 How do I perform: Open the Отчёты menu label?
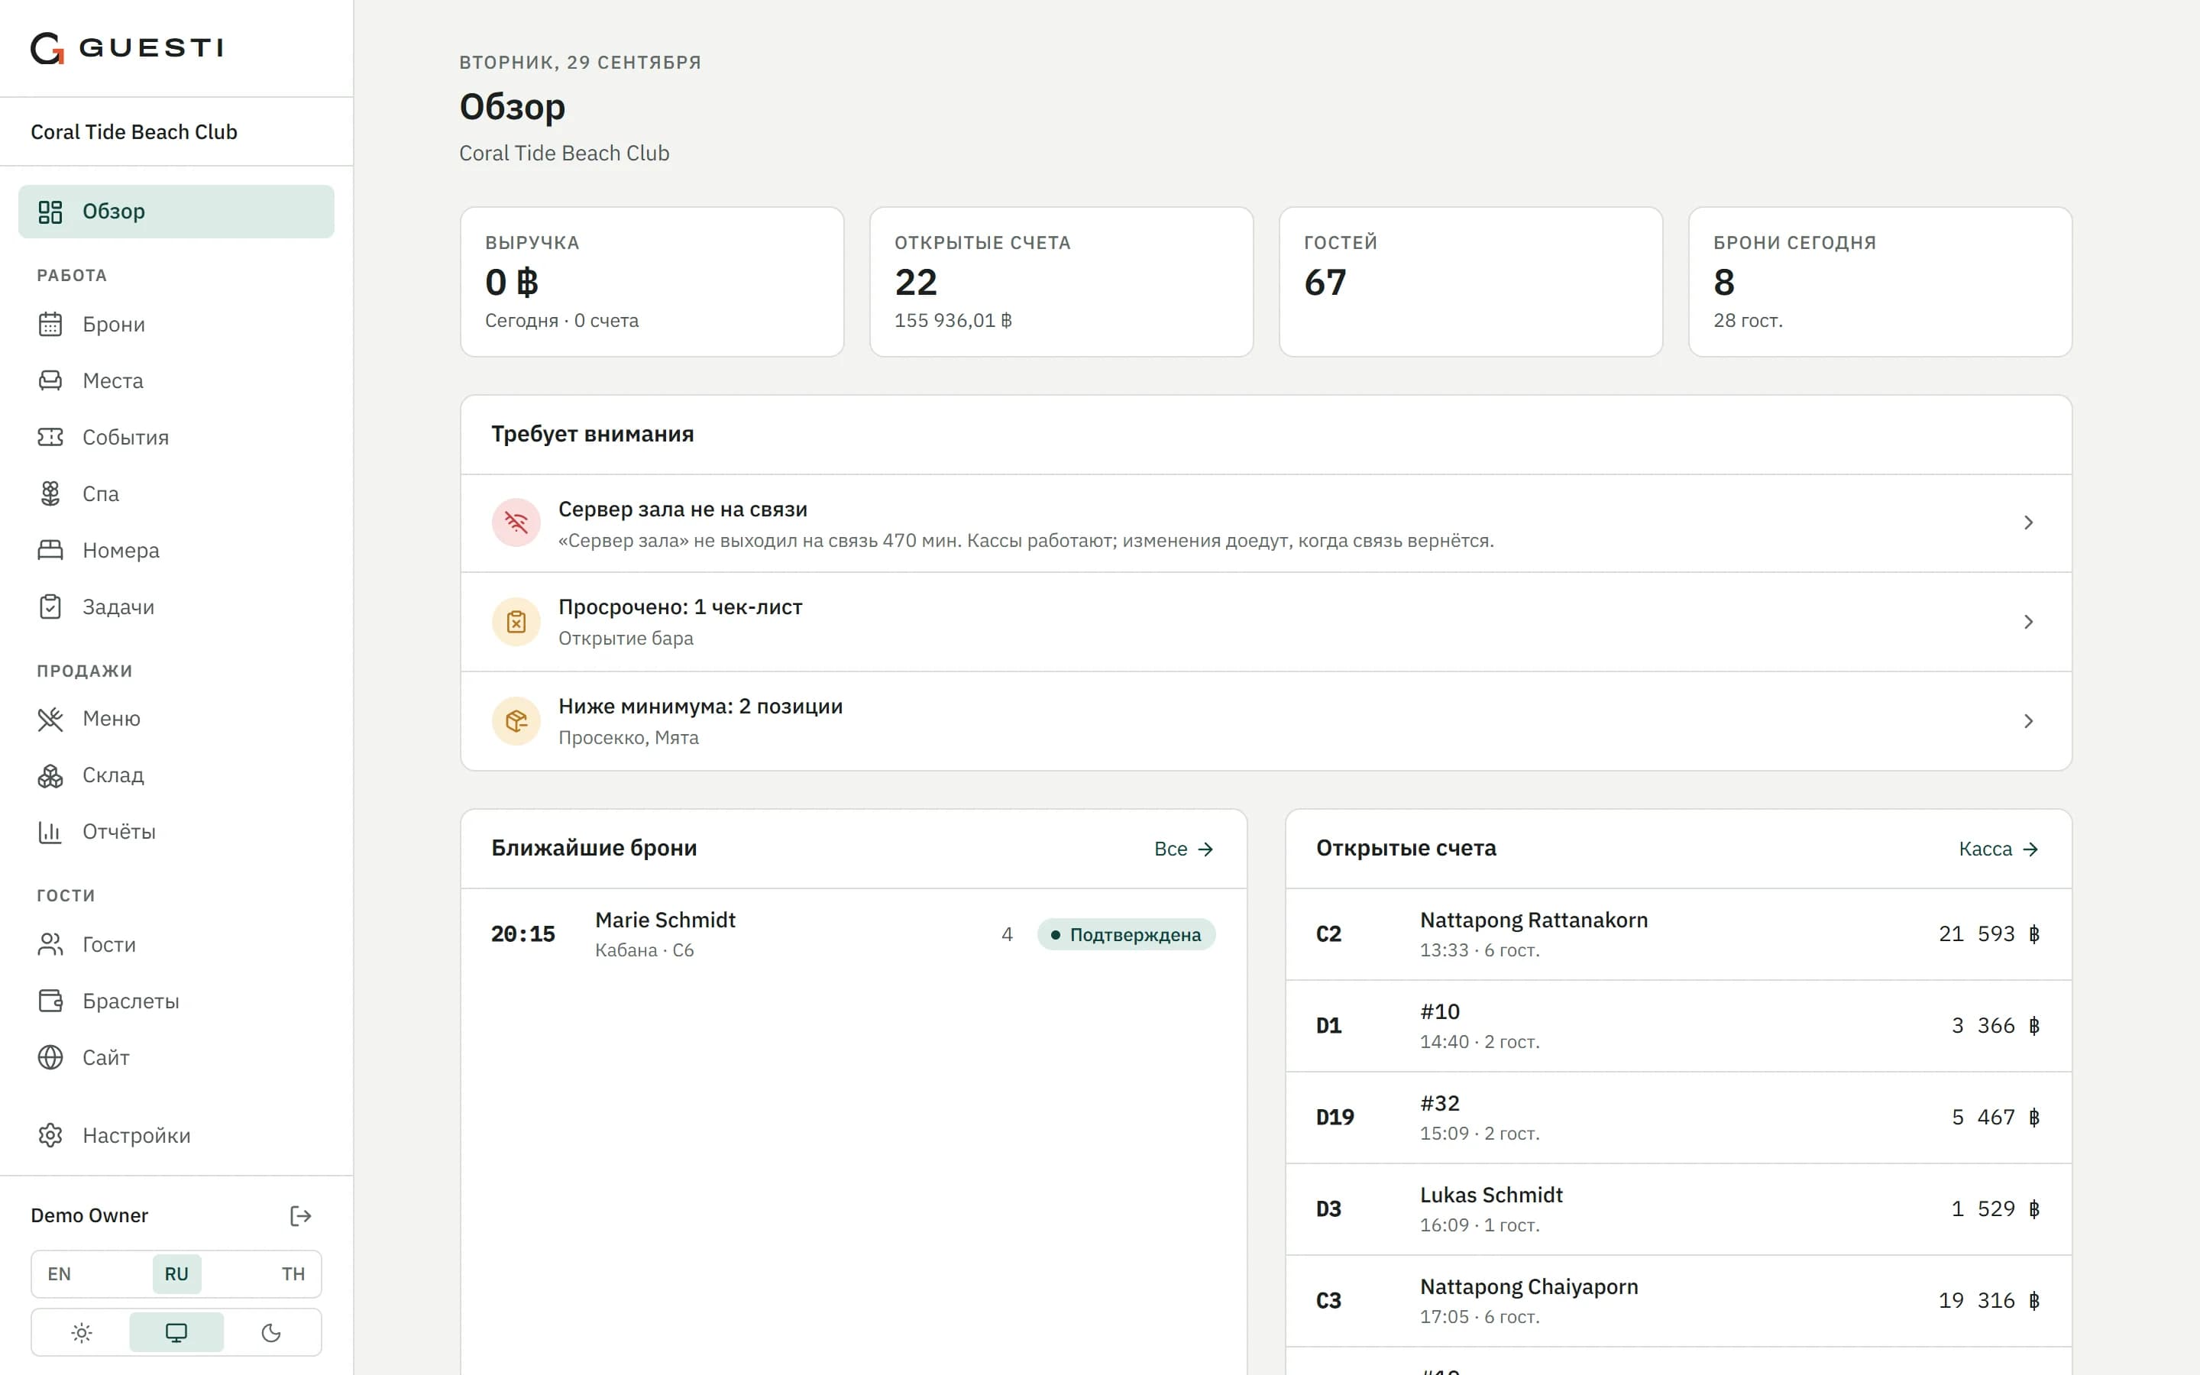[x=119, y=832]
